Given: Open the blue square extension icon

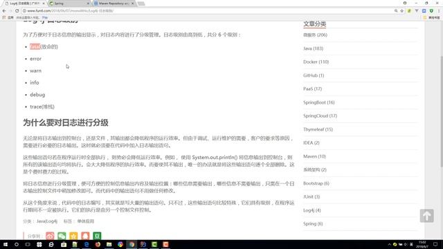Looking at the screenshot, I should (x=424, y=11).
